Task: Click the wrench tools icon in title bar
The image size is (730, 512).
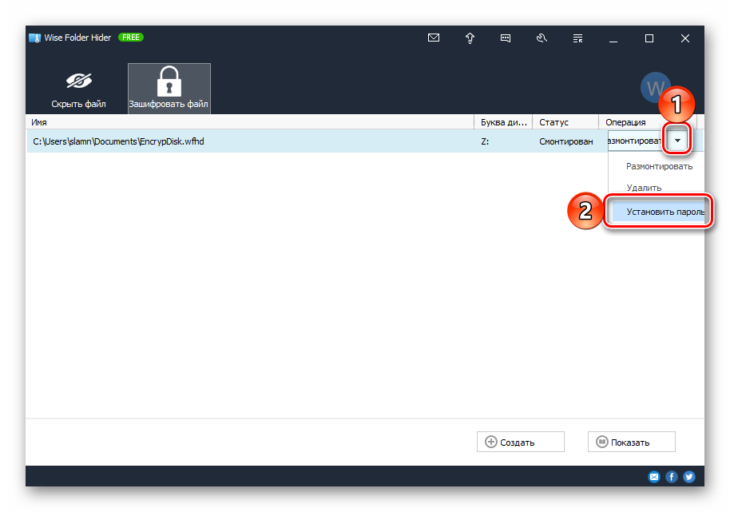Action: click(542, 38)
